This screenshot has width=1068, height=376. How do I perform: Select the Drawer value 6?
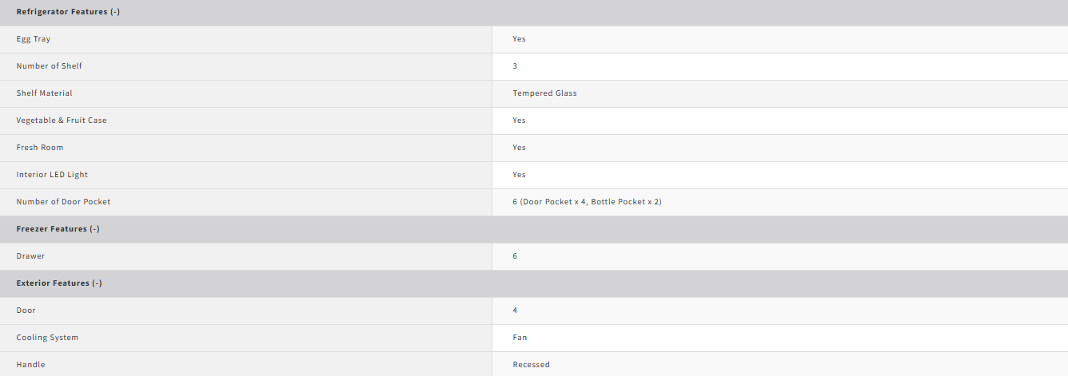point(515,256)
